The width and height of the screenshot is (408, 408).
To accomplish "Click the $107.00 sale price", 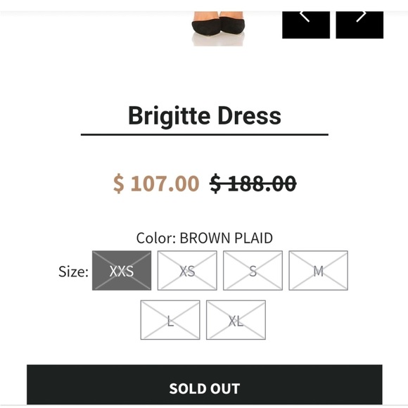I will 156,183.
